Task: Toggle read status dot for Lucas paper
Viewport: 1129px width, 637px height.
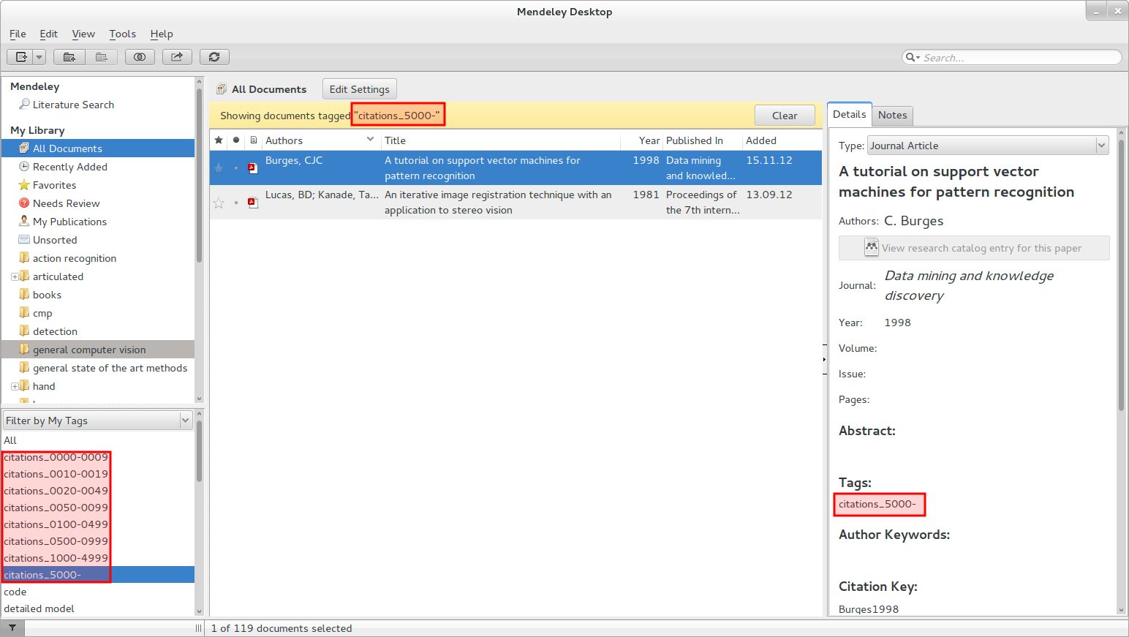Action: 236,203
